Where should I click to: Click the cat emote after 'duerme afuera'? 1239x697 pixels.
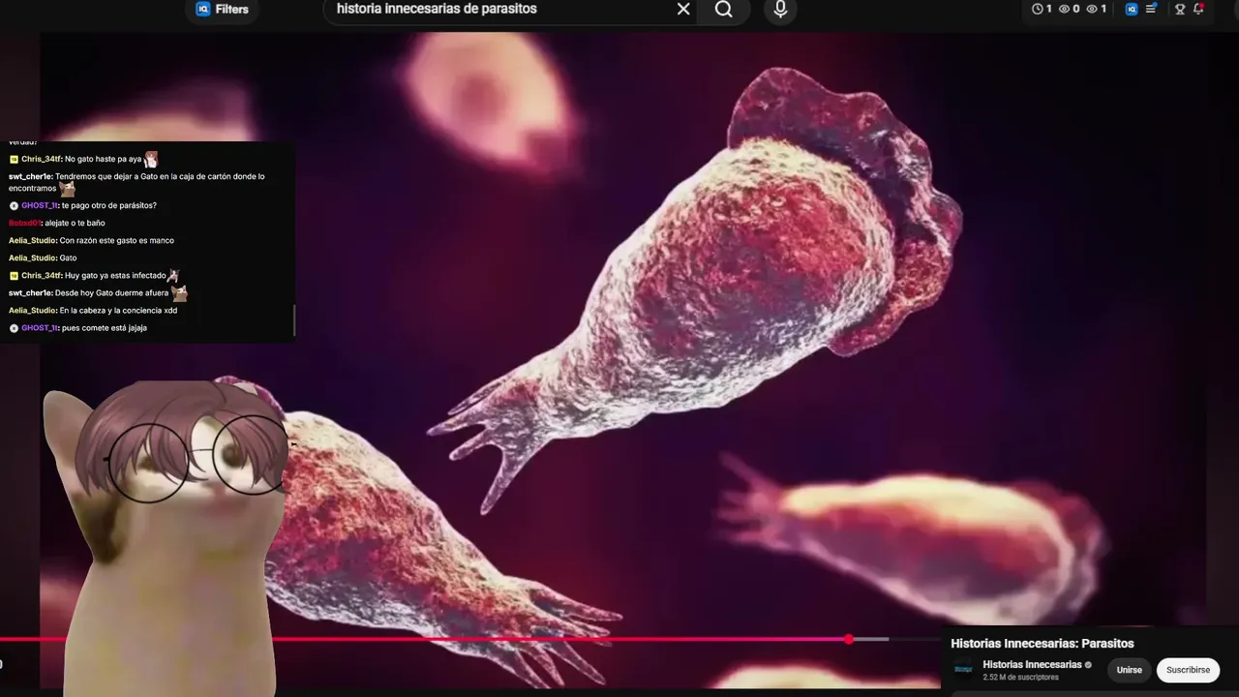[x=178, y=292]
